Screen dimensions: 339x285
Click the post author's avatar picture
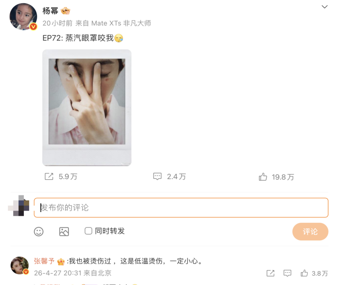coord(23,16)
